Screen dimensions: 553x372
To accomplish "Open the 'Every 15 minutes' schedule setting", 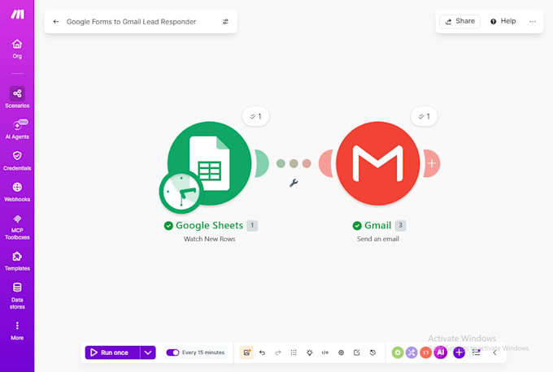I will pos(203,353).
